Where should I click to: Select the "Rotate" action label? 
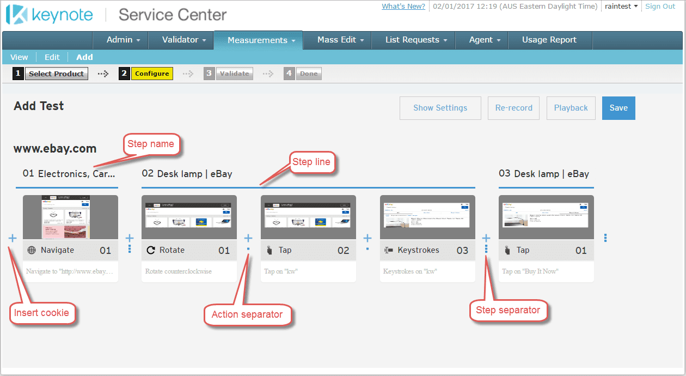172,250
